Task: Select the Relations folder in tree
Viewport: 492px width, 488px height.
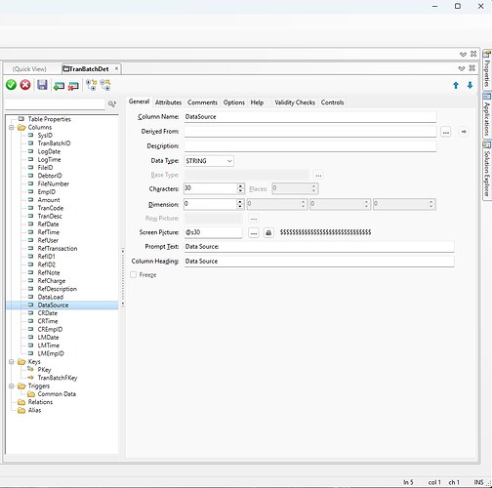Action: point(40,402)
